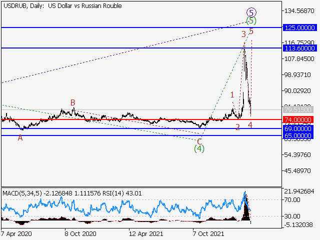
Task: Click the 134.56870 axis value
Action: click(299, 11)
